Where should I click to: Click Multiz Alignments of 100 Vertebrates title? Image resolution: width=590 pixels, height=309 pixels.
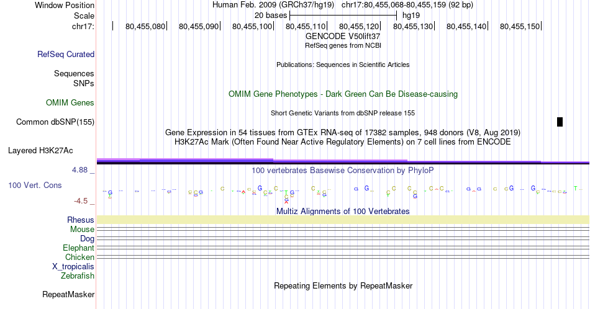pyautogui.click(x=343, y=211)
